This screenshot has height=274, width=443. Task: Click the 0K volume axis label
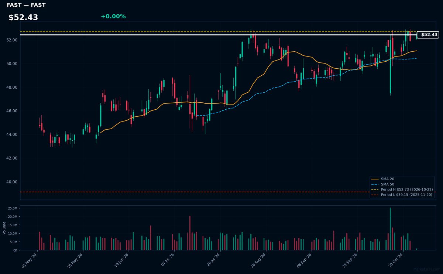15,250
